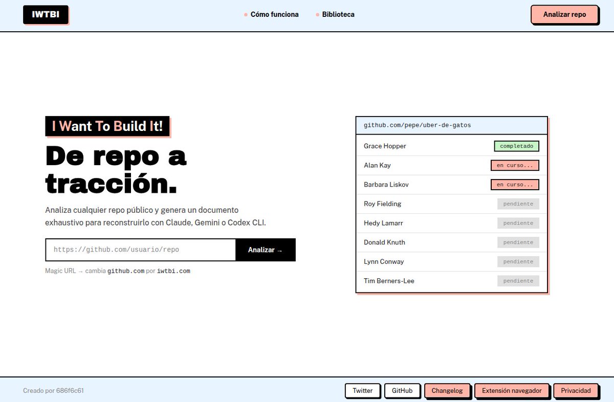This screenshot has width=614, height=402.
Task: Click the IWTBI logo
Action: pyautogui.click(x=46, y=14)
